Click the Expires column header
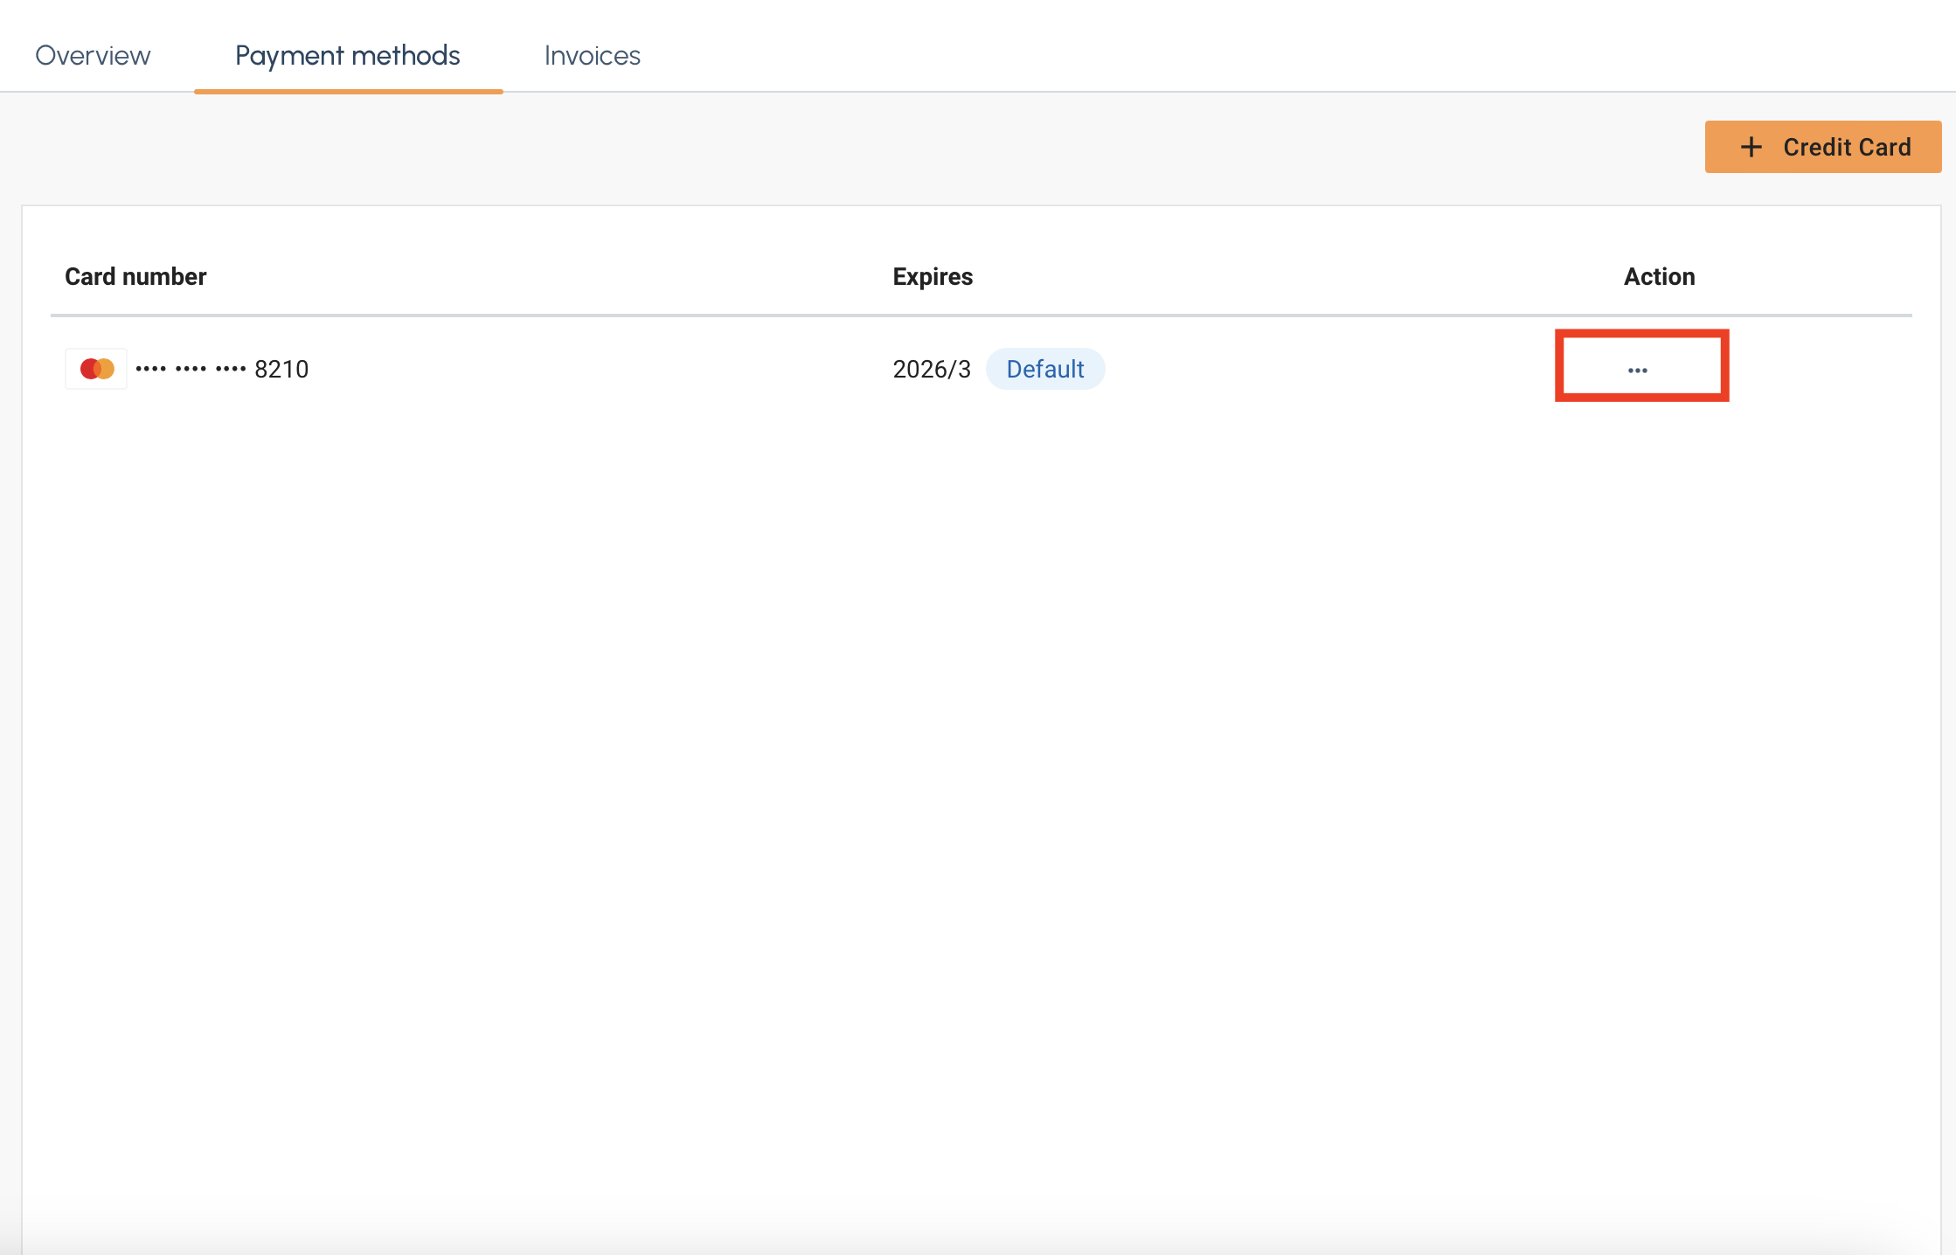 [x=932, y=276]
